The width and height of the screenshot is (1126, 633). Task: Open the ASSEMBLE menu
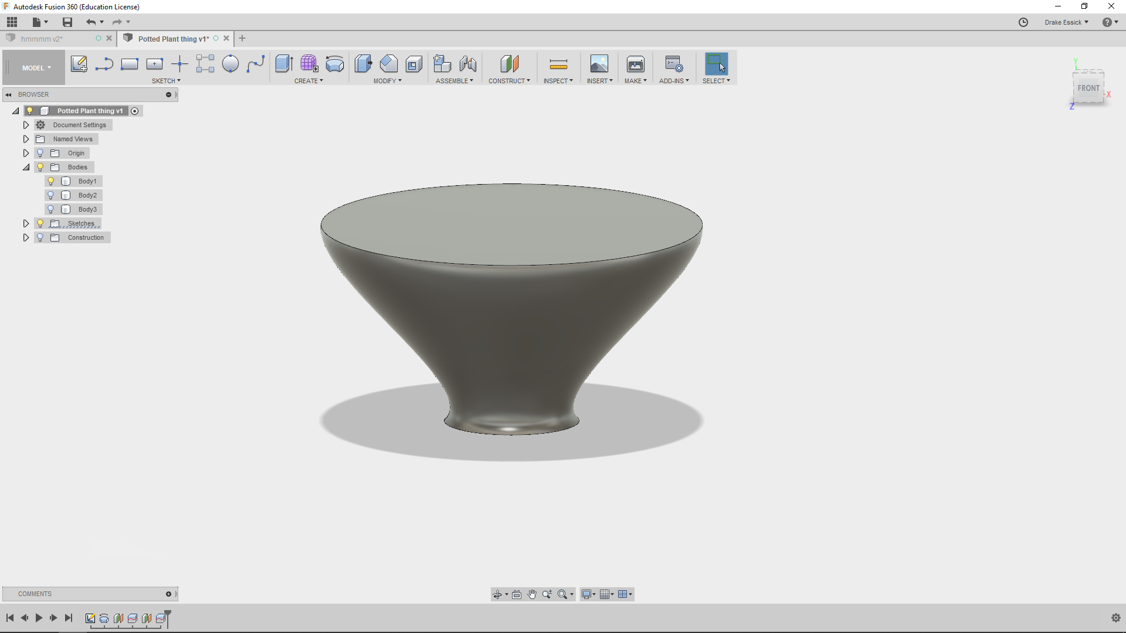point(455,81)
